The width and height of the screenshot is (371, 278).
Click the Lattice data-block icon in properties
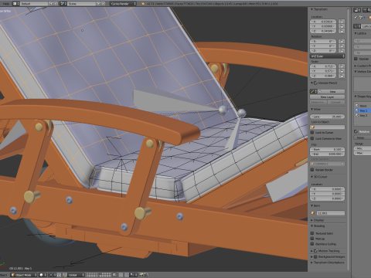[357, 26]
